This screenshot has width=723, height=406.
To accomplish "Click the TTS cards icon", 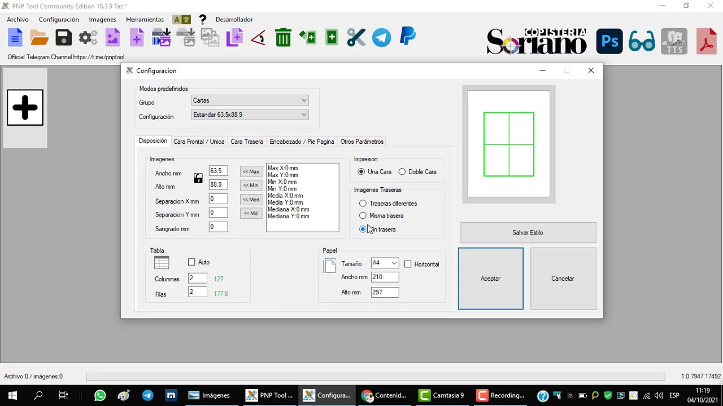I will (x=674, y=41).
